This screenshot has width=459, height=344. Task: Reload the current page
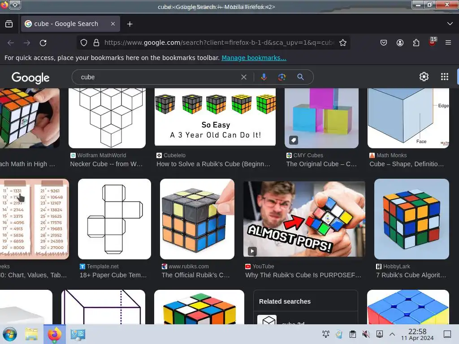coord(43,43)
